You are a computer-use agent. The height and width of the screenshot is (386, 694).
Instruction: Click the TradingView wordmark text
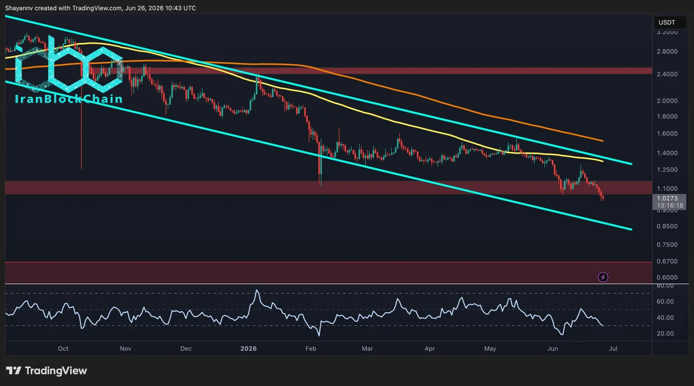[56, 371]
